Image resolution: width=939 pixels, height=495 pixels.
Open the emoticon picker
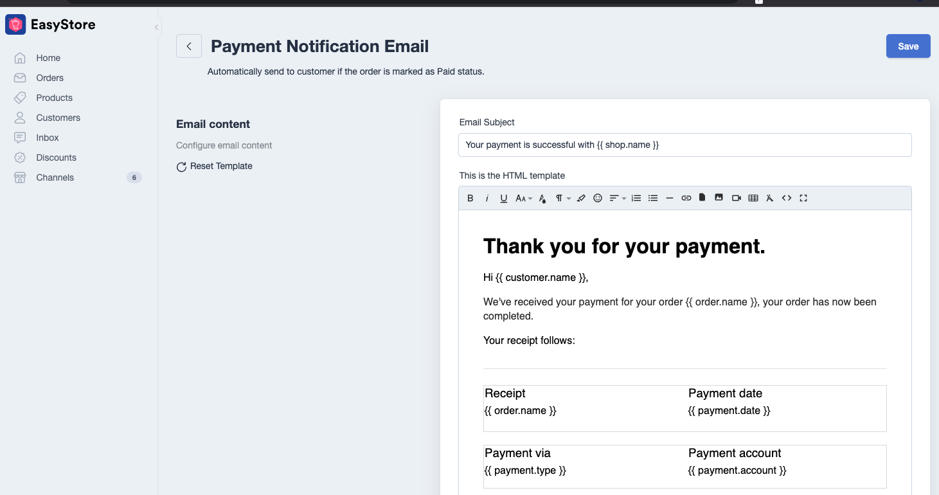coord(598,198)
